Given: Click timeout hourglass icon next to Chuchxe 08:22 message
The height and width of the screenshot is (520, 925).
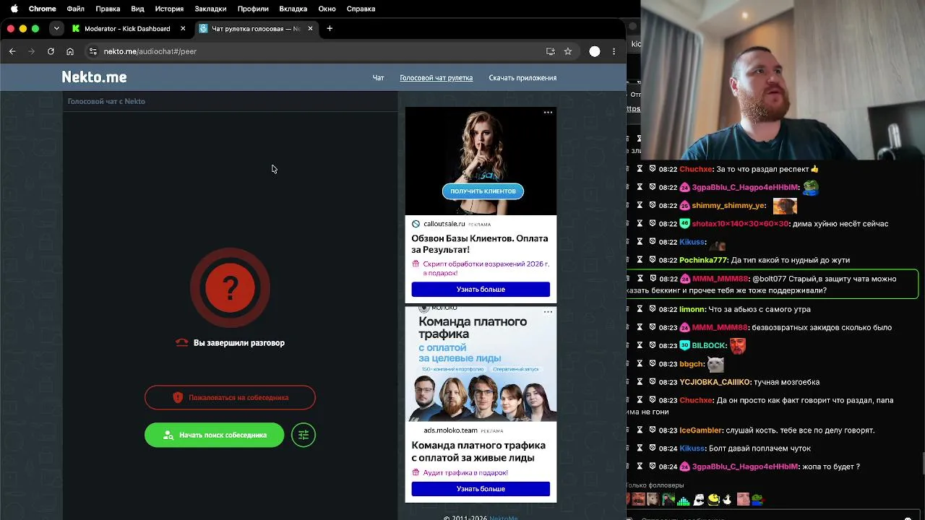Looking at the screenshot, I should tap(640, 169).
